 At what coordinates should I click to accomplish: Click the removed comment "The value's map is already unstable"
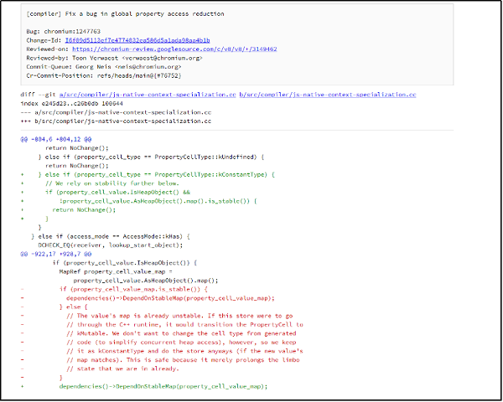point(179,316)
